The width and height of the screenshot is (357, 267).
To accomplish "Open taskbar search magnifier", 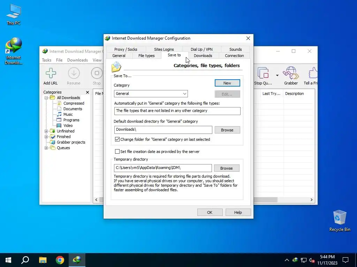I will click(25, 260).
